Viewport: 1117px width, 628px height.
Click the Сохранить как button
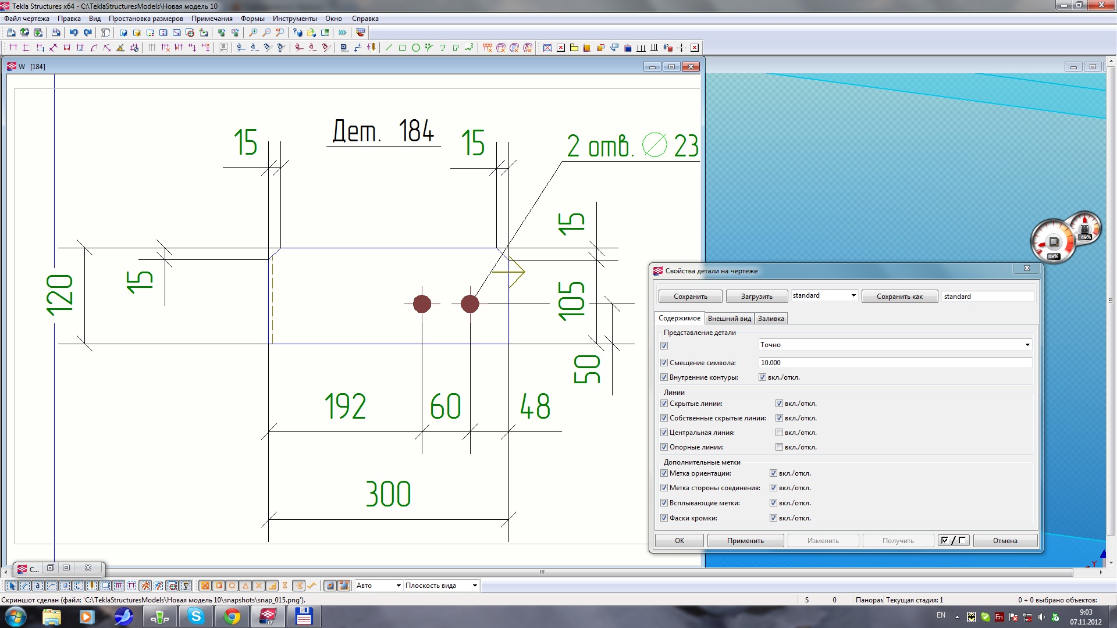tap(899, 297)
